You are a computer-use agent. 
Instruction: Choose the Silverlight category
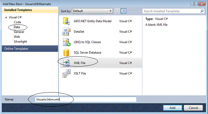tap(20, 42)
